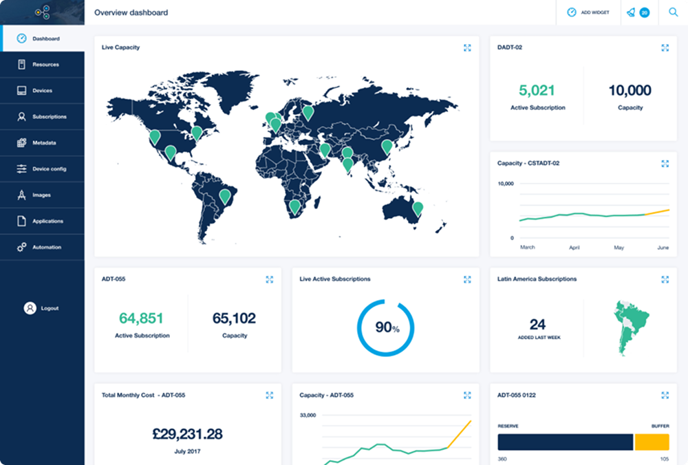Click the Devices monitor icon
Screen dimensions: 688x465
click(x=21, y=91)
